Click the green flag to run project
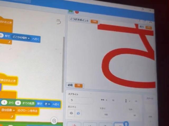 pyautogui.click(x=71, y=11)
